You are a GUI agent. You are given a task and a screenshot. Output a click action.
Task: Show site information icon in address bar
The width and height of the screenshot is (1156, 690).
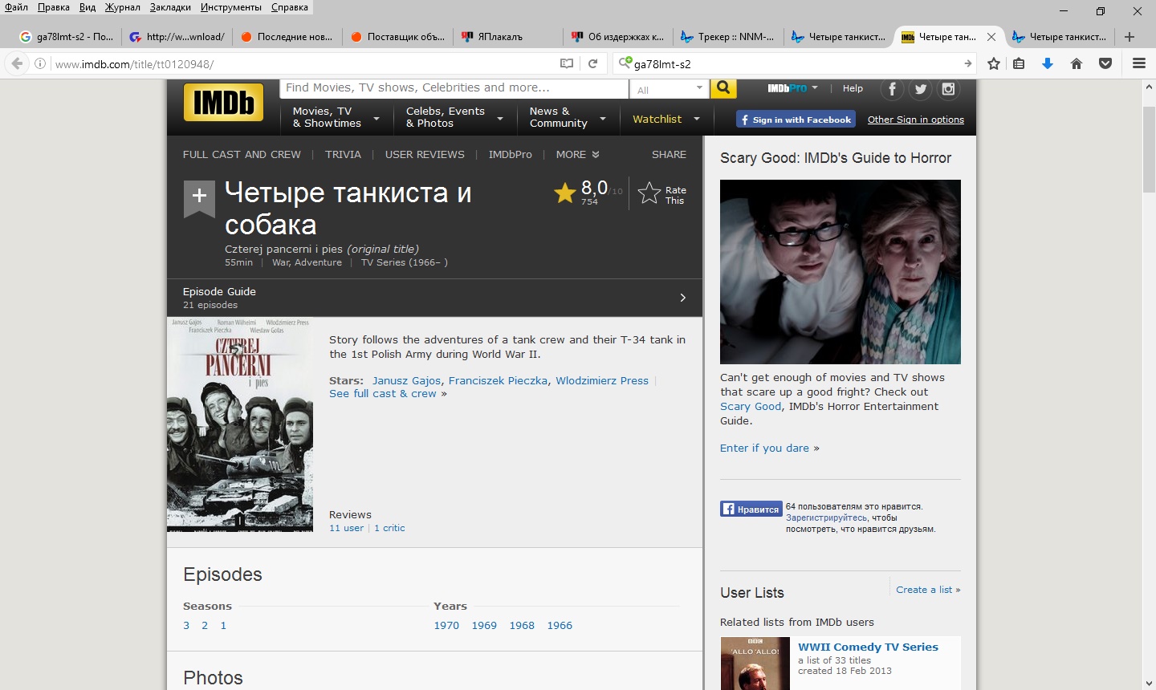pos(40,63)
